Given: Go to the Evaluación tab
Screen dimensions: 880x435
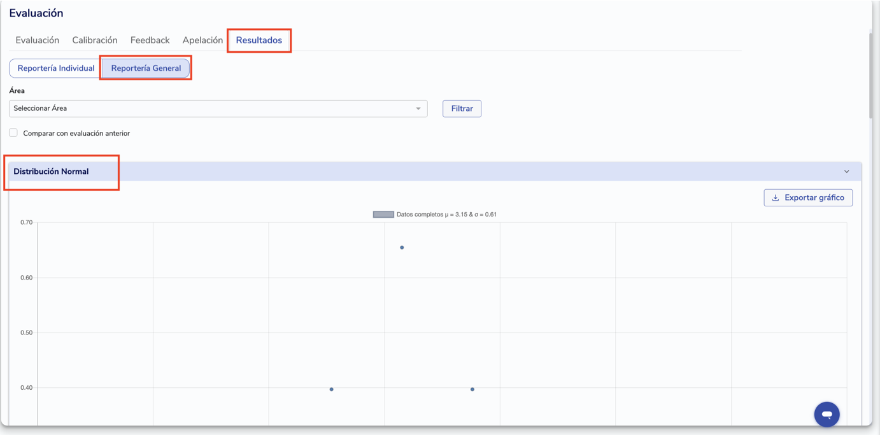Looking at the screenshot, I should 38,40.
